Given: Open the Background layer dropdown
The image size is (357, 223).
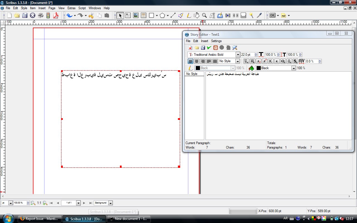Looking at the screenshot, I should pyautogui.click(x=110, y=203).
